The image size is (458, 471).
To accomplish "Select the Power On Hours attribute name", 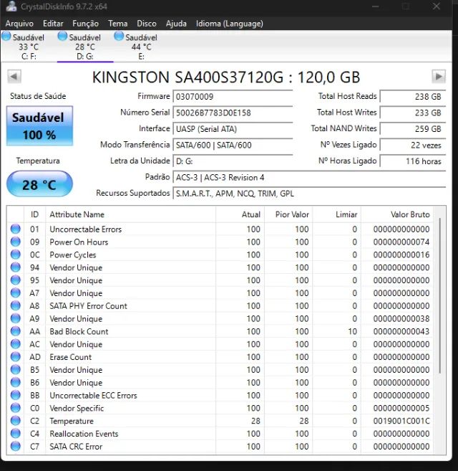I will pyautogui.click(x=79, y=242).
